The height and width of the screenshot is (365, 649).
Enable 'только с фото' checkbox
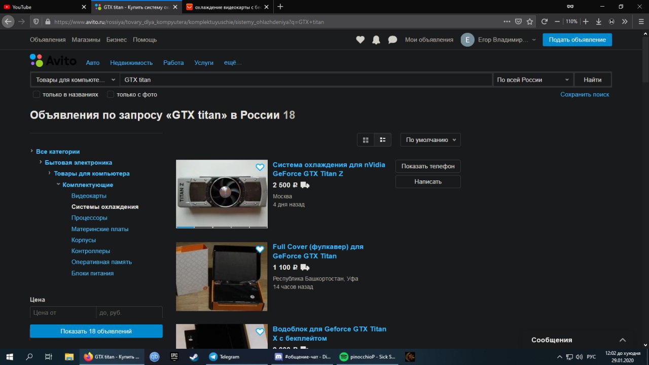[111, 94]
